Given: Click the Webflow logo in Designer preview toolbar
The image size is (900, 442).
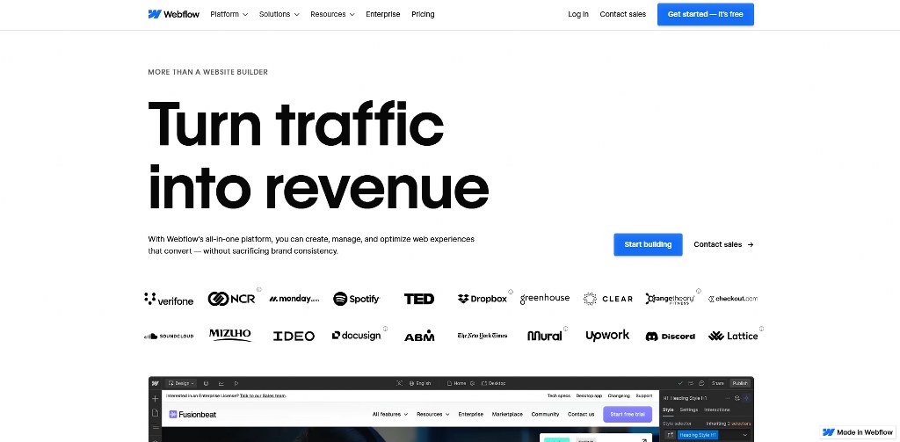Looking at the screenshot, I should point(155,383).
